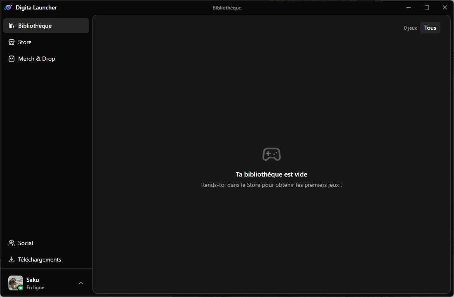454x297 pixels.
Task: Click the Téléchargements download icon
Action: [11, 259]
